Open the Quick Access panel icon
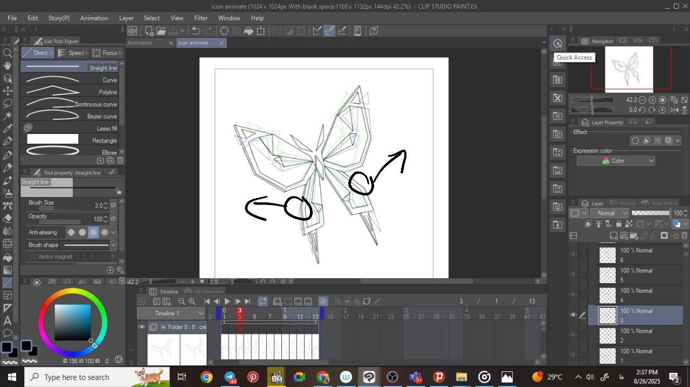This screenshot has width=690, height=387. pyautogui.click(x=558, y=44)
